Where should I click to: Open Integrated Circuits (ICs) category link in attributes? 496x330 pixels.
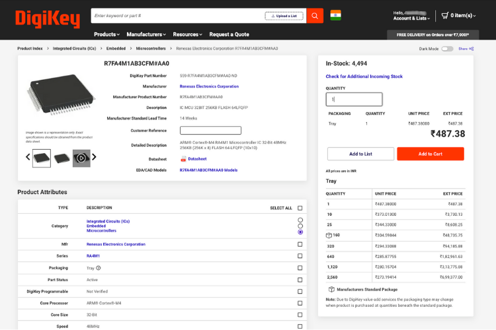[x=108, y=221]
